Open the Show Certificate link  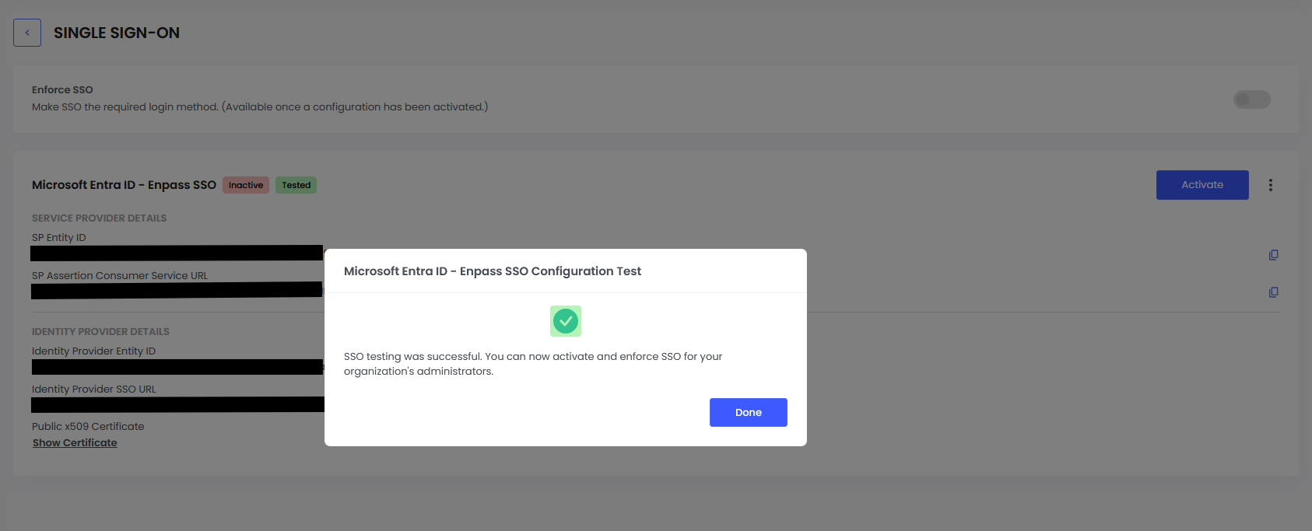(x=75, y=443)
